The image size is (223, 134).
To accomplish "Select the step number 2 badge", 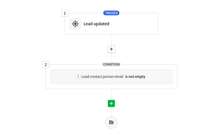I will [46, 65].
